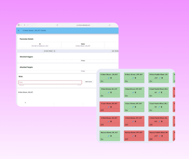Viewport: 189px width, 159px height.
Task: Click the Add Trigger button
Action: [x=115, y=51]
